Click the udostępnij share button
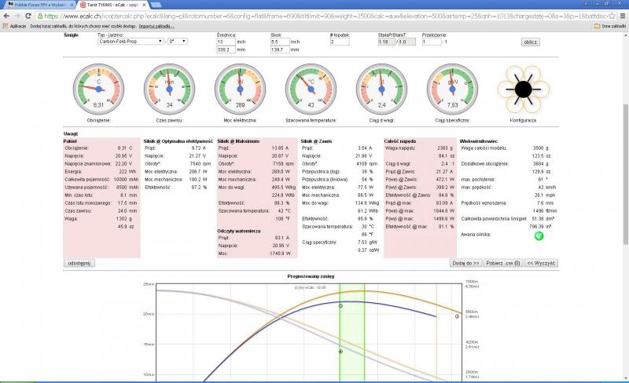Image resolution: width=629 pixels, height=383 pixels. 79,262
